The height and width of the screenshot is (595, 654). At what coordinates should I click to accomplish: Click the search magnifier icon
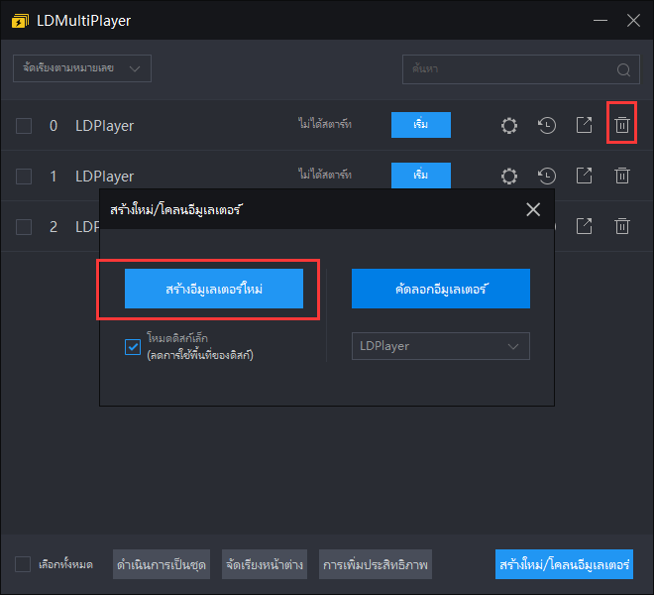tap(623, 69)
